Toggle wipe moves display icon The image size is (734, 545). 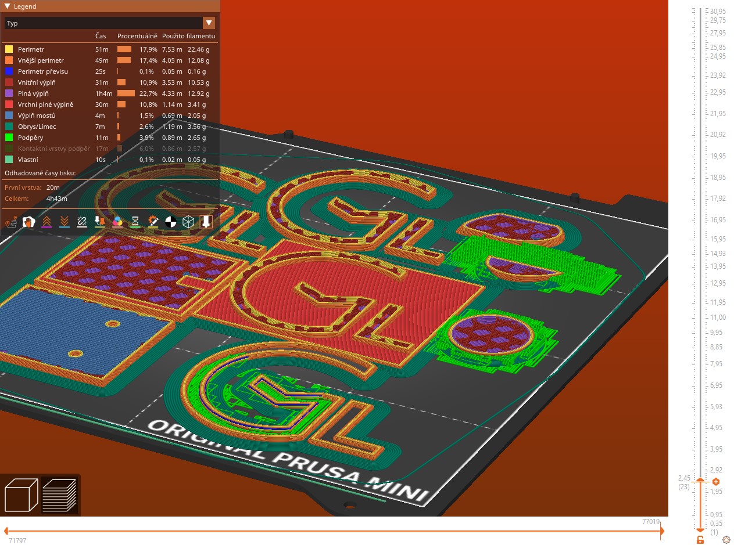pyautogui.click(x=28, y=222)
